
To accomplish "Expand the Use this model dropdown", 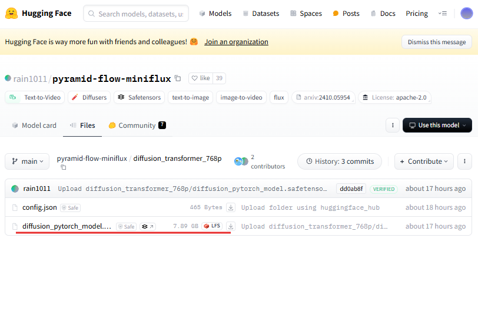I will (437, 125).
